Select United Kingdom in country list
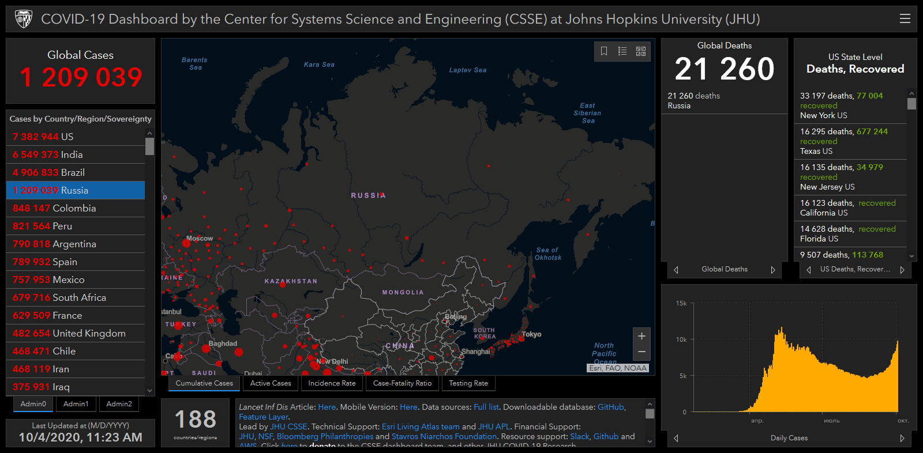Screen dimensions: 923x453 [x=76, y=333]
